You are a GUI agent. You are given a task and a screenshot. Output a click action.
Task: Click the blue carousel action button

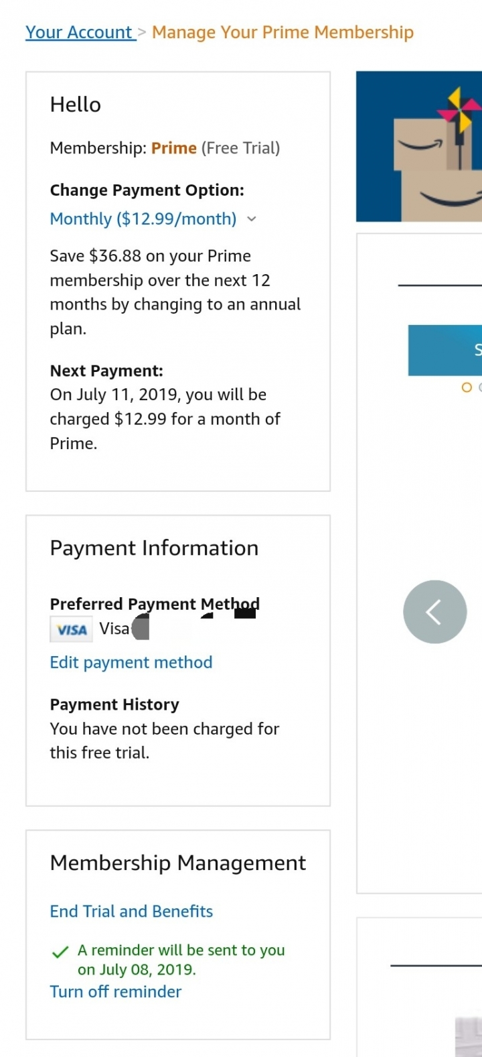pos(445,350)
